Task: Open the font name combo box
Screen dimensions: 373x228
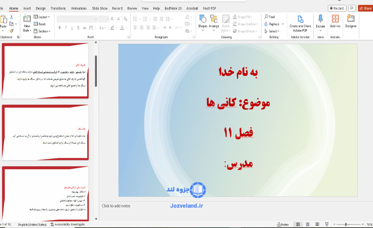Action: click(x=77, y=19)
